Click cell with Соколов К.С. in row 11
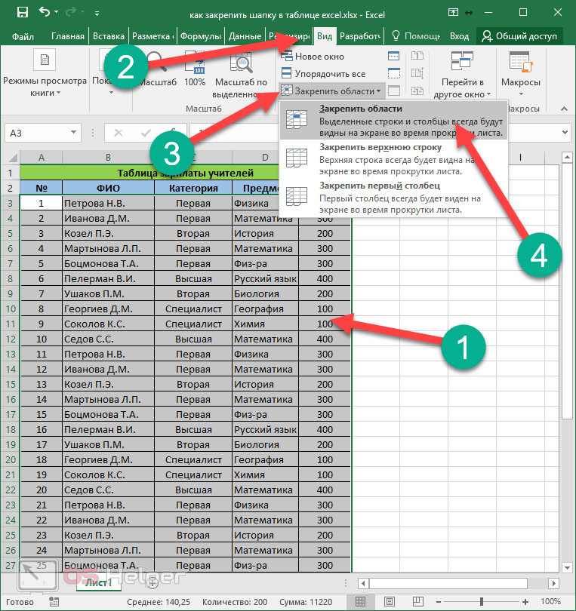The width and height of the screenshot is (576, 611). tap(108, 324)
